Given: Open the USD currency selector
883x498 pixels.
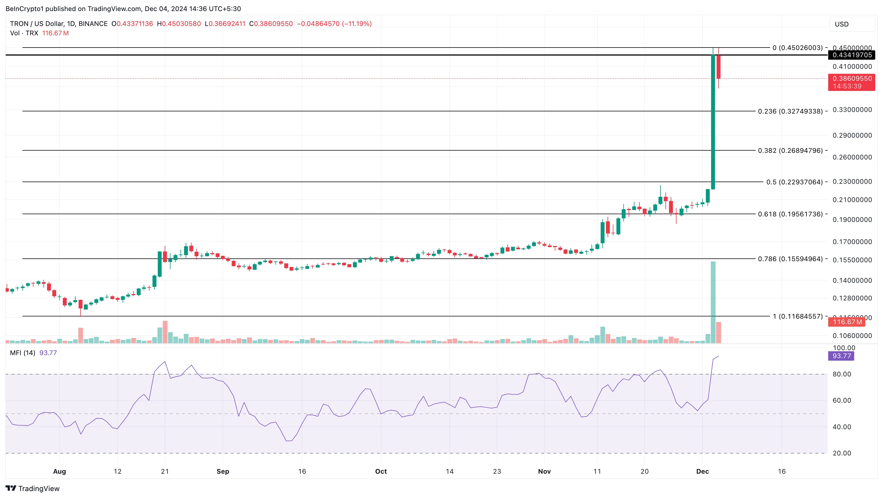Looking at the screenshot, I should (852, 24).
